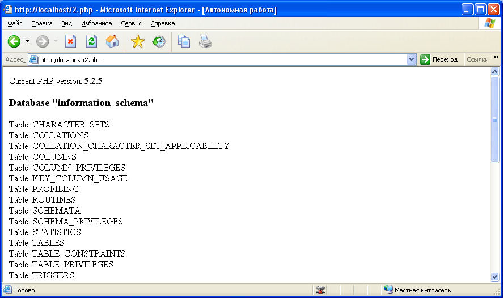This screenshot has width=503, height=298.
Task: Click the scrollbar down arrow
Action: [494, 276]
